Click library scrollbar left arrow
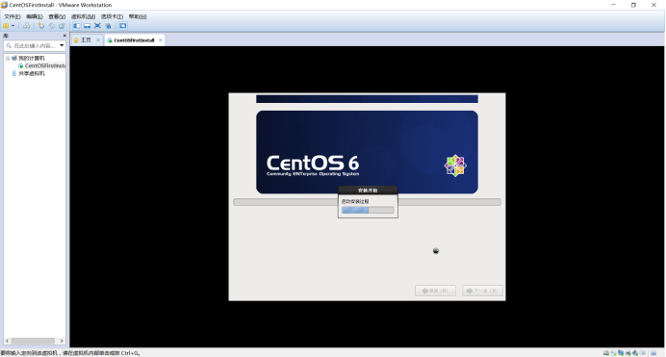The image size is (666, 357). (8, 341)
